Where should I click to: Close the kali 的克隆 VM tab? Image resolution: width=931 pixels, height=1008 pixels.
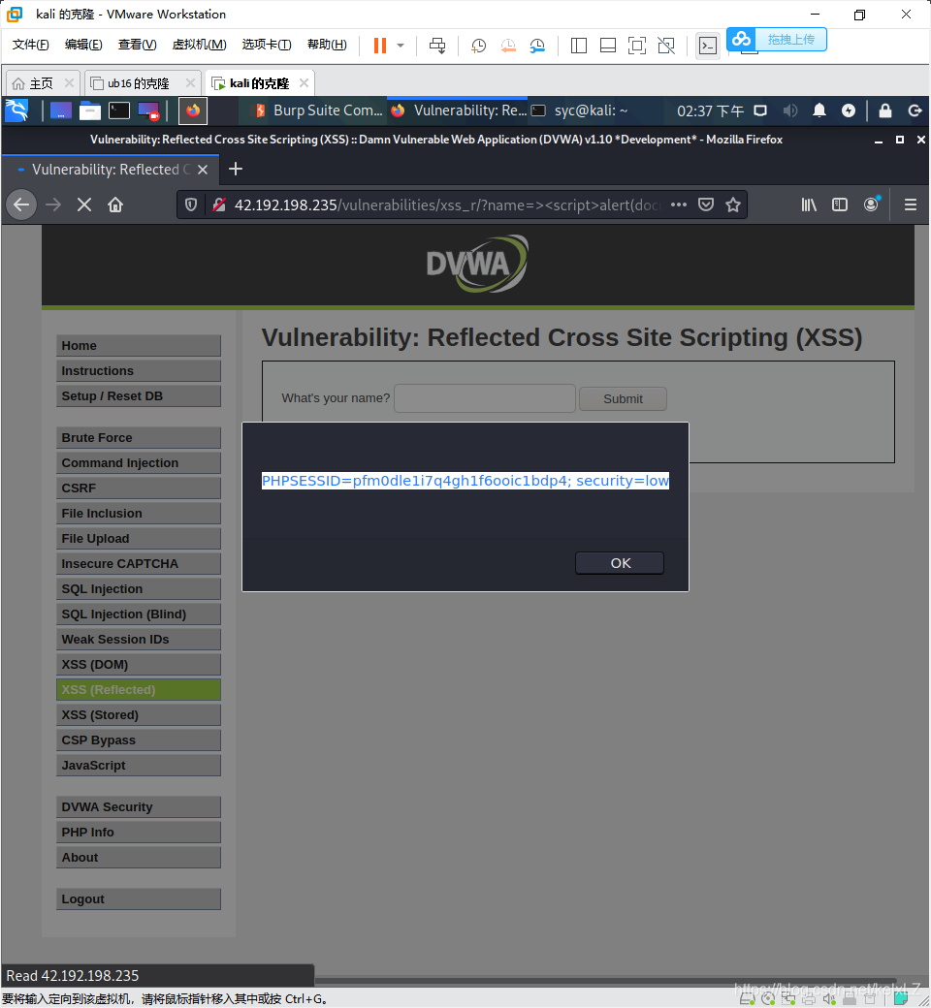[305, 83]
